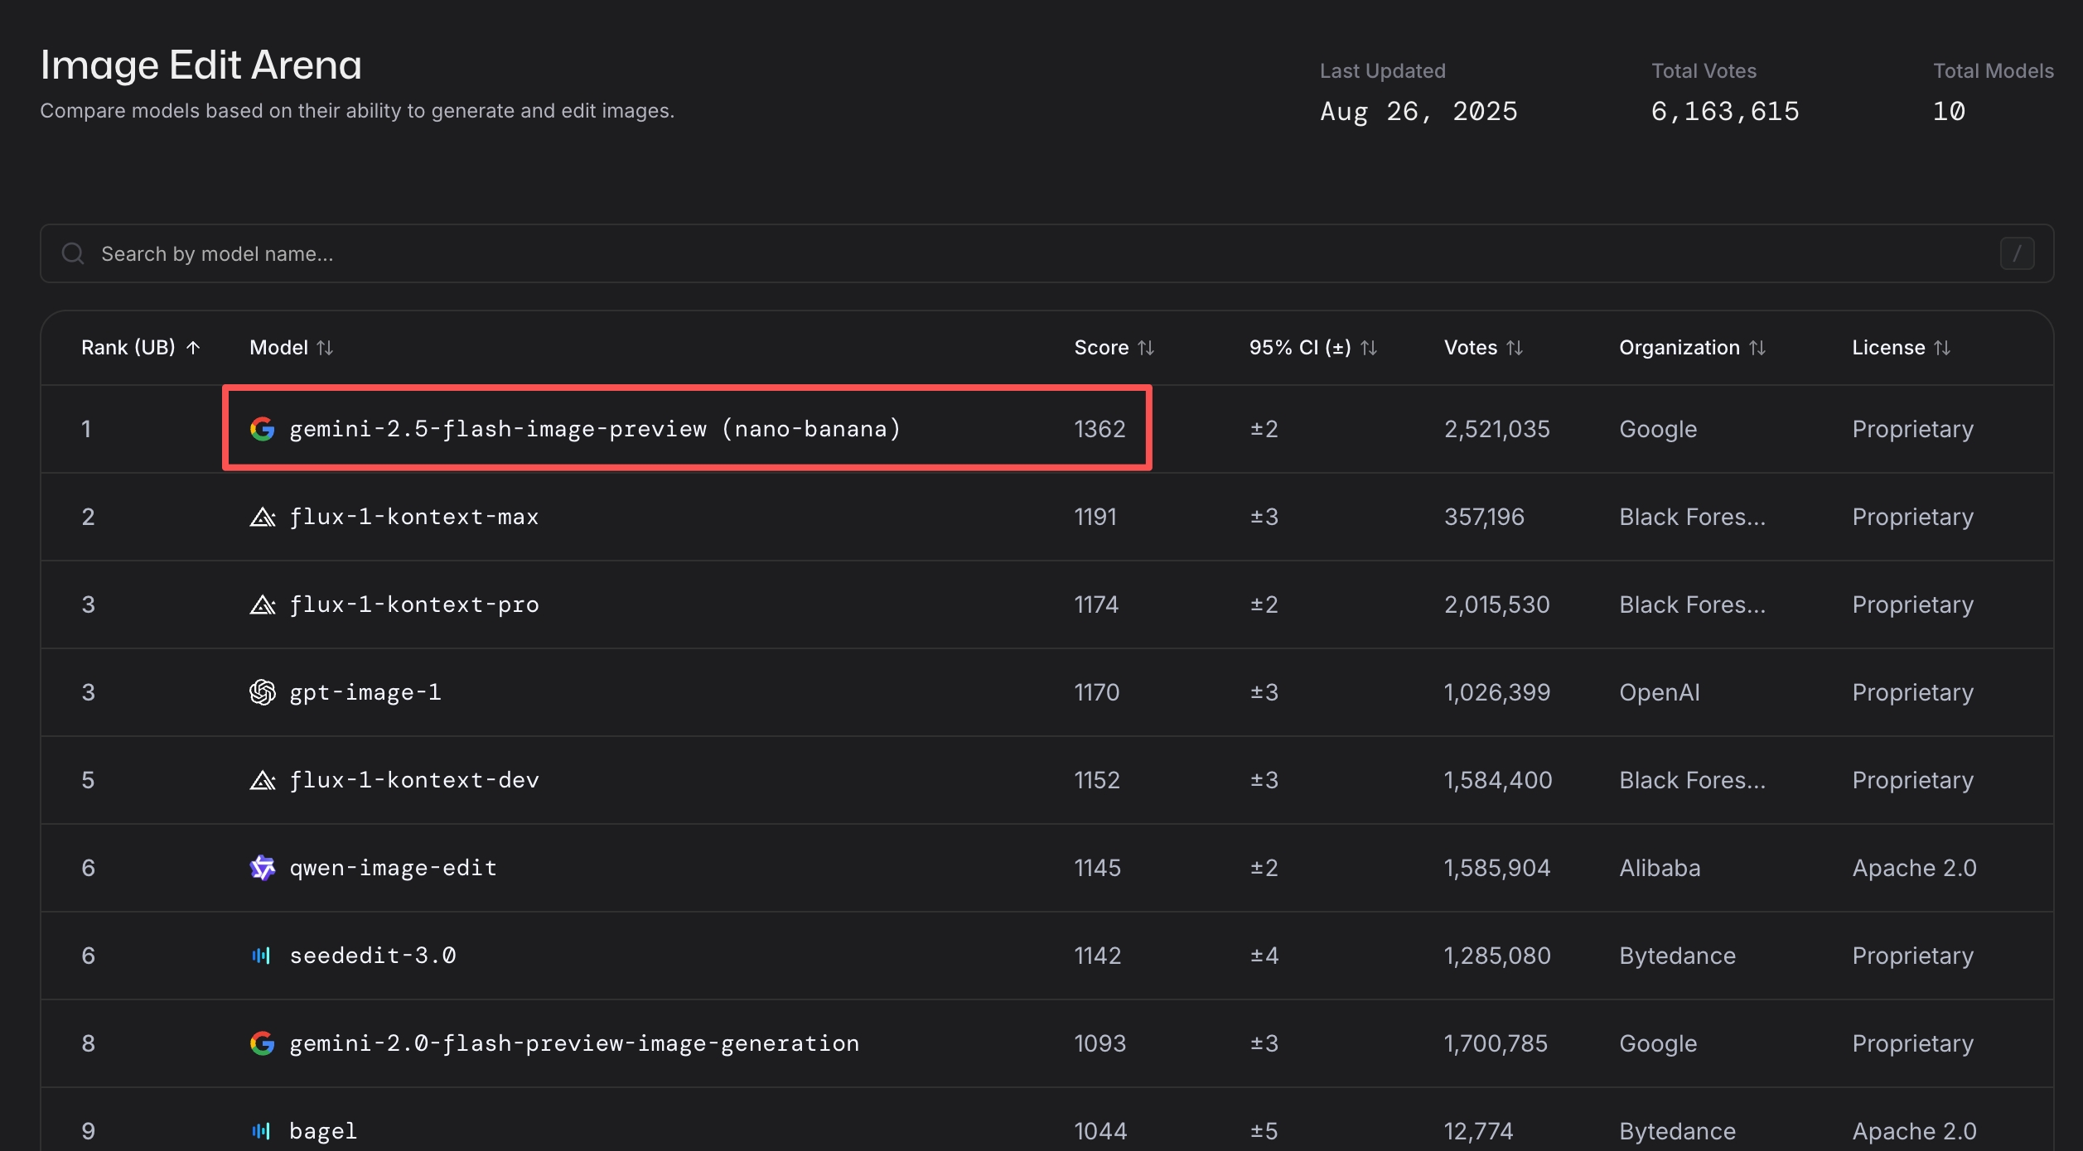Click the sort arrows next to 95% CI

(x=1369, y=348)
